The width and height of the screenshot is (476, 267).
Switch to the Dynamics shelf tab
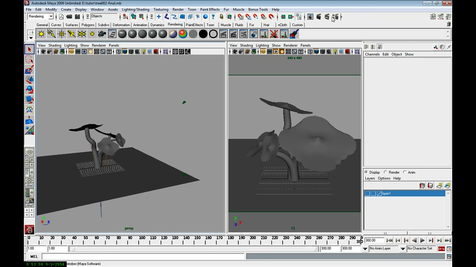pyautogui.click(x=157, y=25)
